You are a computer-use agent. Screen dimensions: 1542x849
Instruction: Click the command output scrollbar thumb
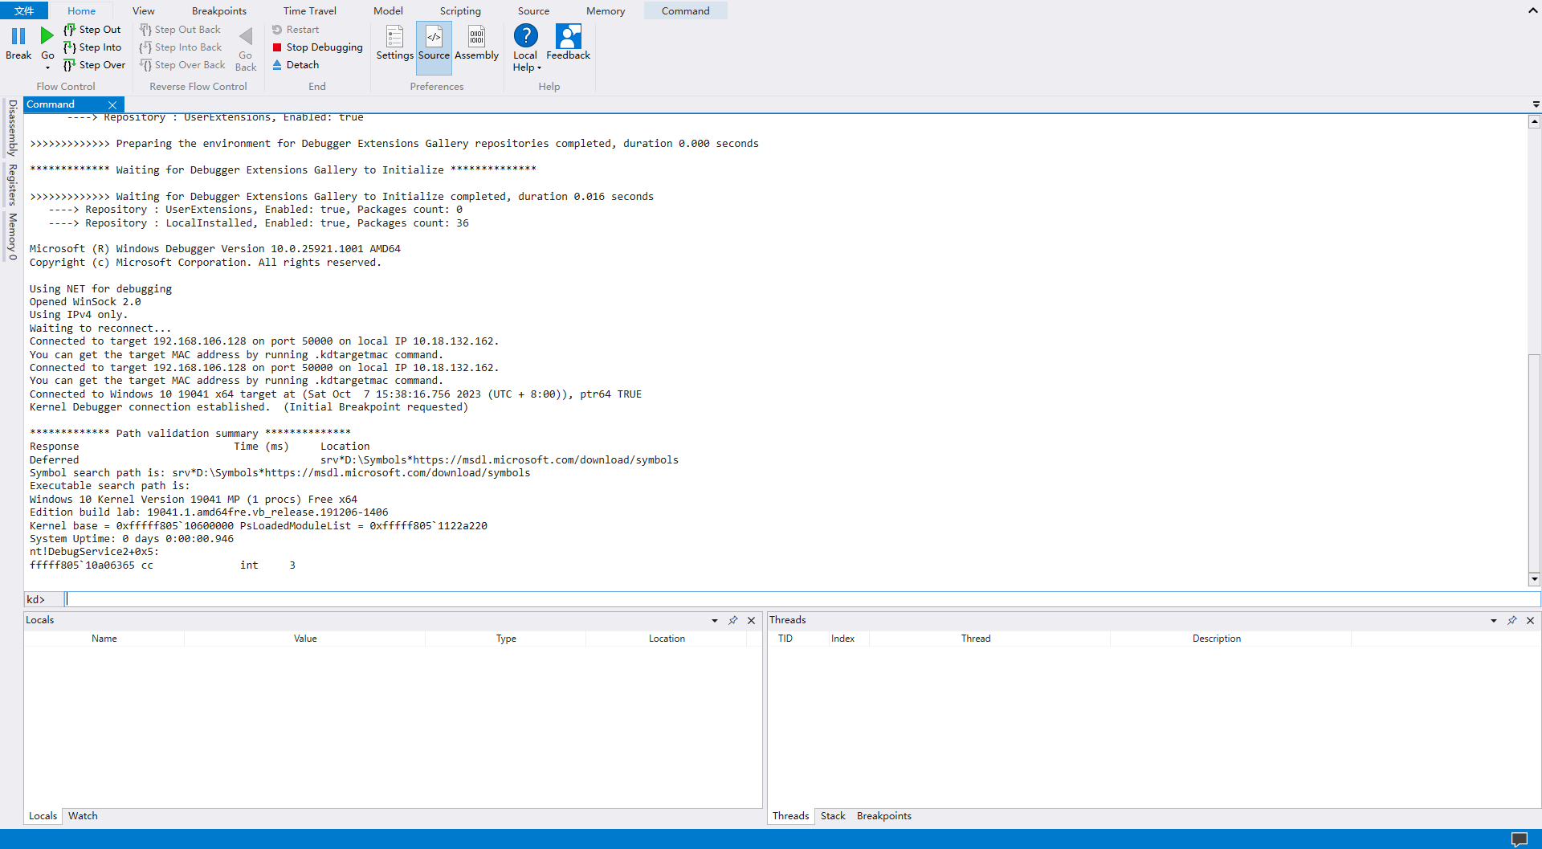1534,463
